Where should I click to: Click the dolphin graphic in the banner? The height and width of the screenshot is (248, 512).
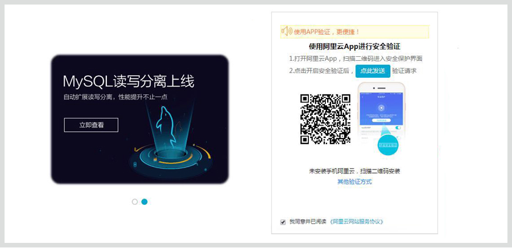tap(166, 126)
